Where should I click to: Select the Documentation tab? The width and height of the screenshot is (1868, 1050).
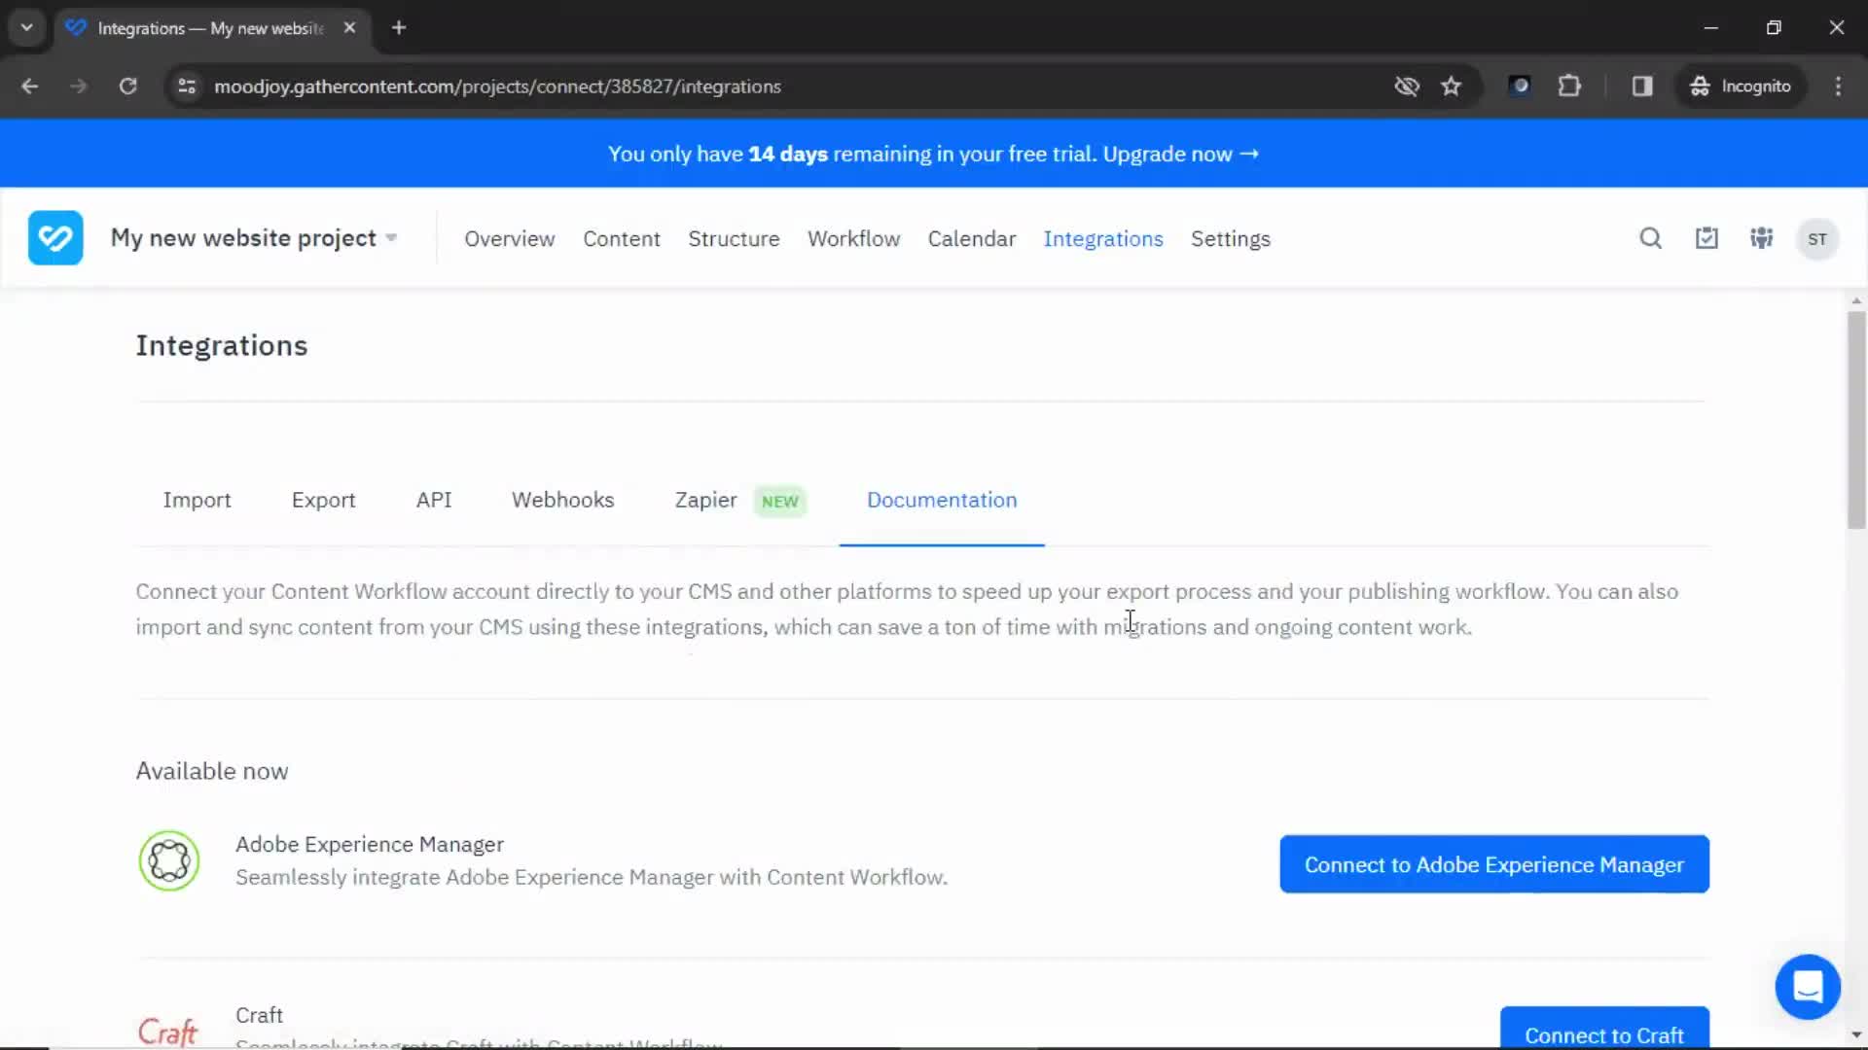pyautogui.click(x=942, y=500)
